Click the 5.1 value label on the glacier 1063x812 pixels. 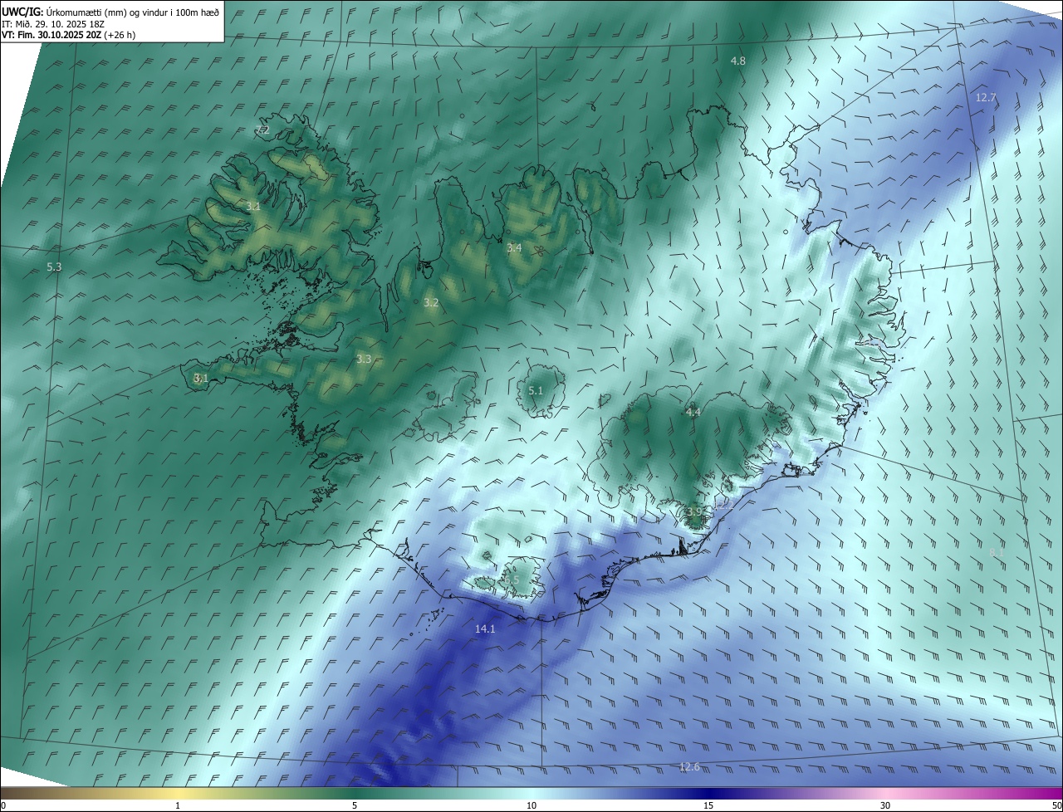536,390
